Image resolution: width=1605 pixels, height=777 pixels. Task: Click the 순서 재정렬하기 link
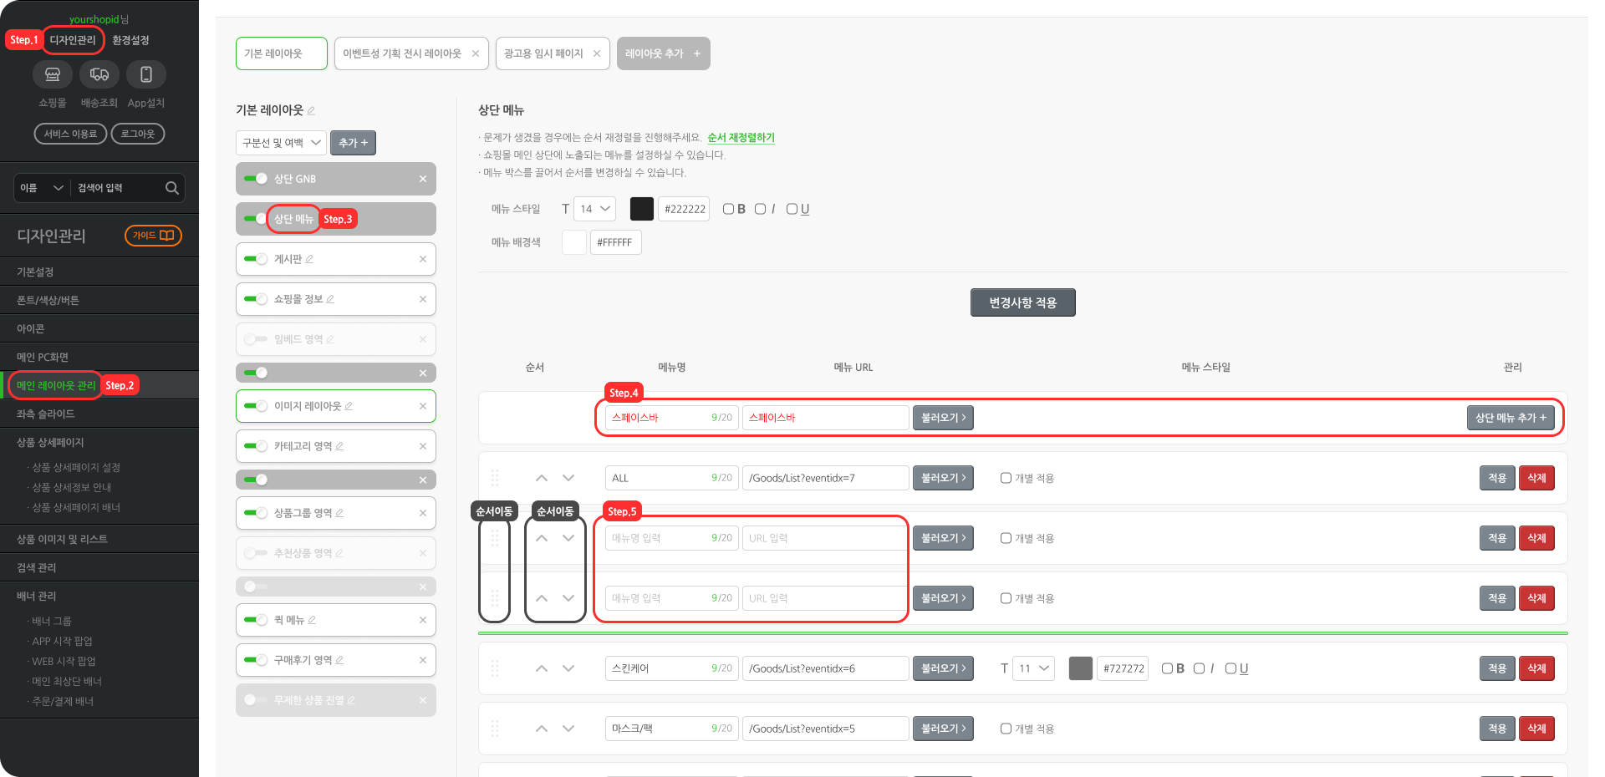(741, 138)
